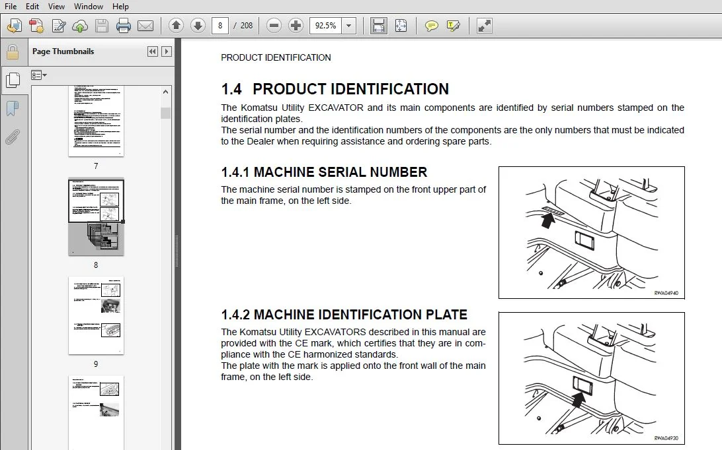This screenshot has height=450, width=722.
Task: Click the heading '1.4 PRODUCT IDENTIFICATION'
Action: 335,88
